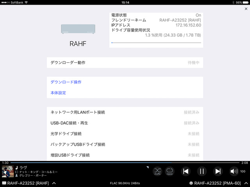Viewport: 250px width, 187px height.
Task: Close the RAHF device info panel
Action: point(245,9)
